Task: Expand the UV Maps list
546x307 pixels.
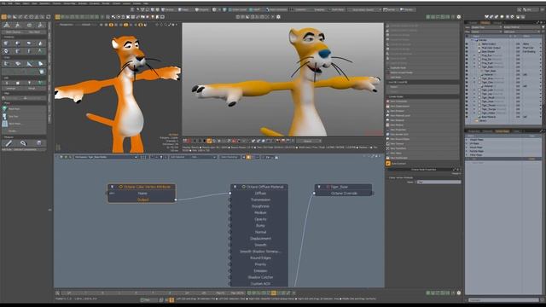Action: coord(467,143)
